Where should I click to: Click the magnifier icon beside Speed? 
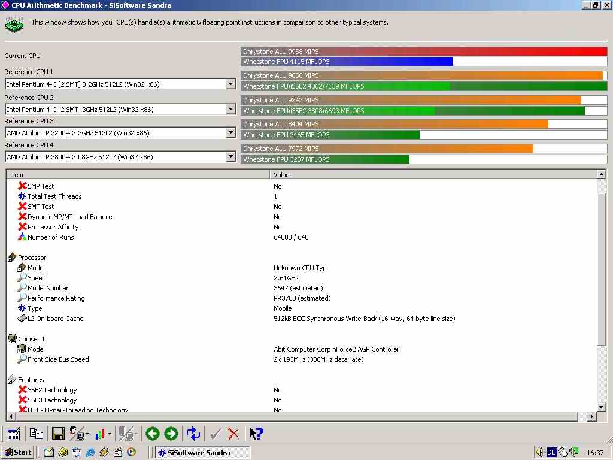(x=22, y=277)
